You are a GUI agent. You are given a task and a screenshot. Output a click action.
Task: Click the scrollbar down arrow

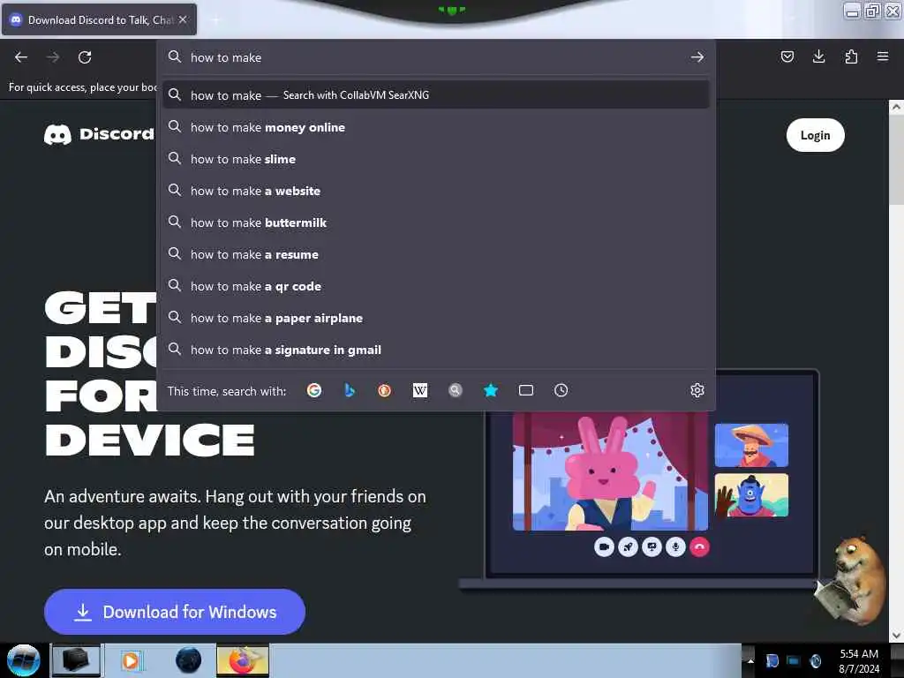pos(896,635)
